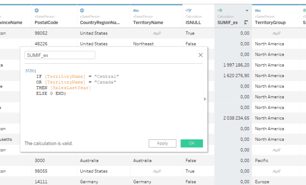Open the SUMIF_ex column dropdown arrow
Image resolution: width=306 pixels, height=185 pixels.
[x=247, y=10]
